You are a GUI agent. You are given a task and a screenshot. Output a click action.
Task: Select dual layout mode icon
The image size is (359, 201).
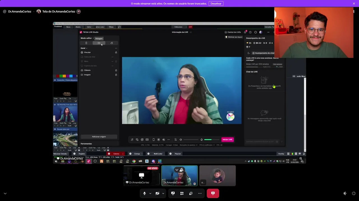[112, 43]
